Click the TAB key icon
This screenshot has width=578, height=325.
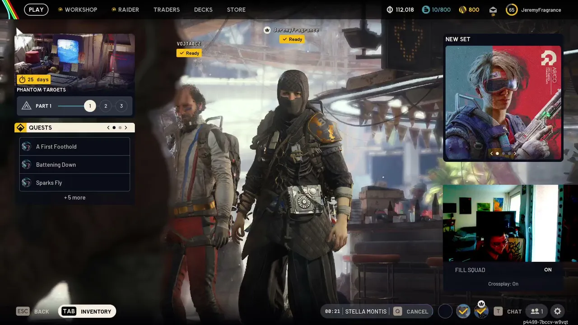point(69,311)
